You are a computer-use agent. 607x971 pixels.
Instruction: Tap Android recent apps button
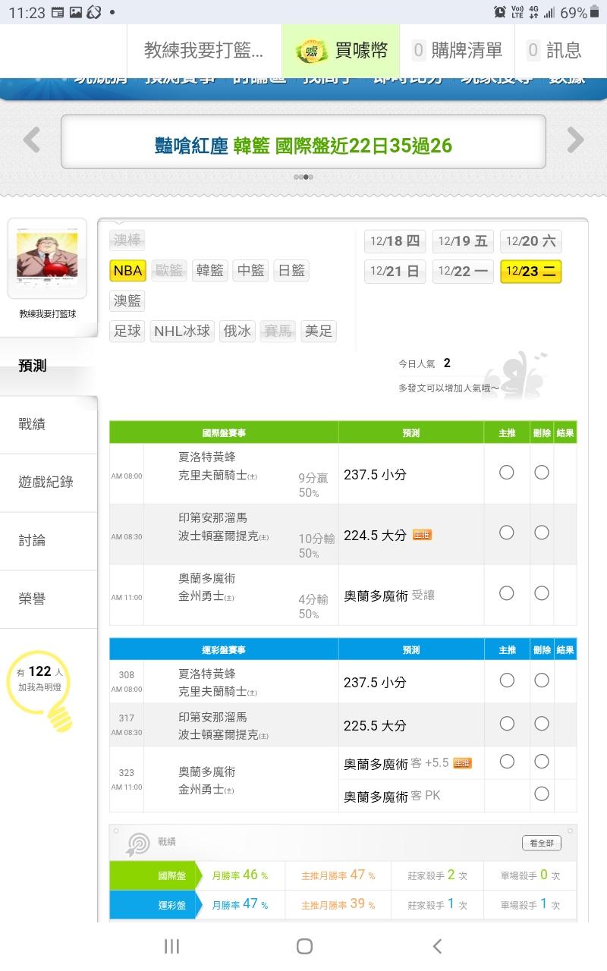coord(172,946)
